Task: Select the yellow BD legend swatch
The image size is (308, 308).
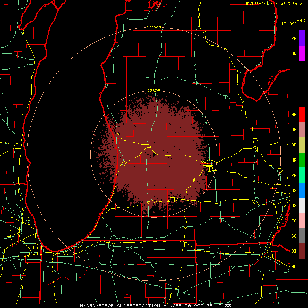Action: point(302,145)
